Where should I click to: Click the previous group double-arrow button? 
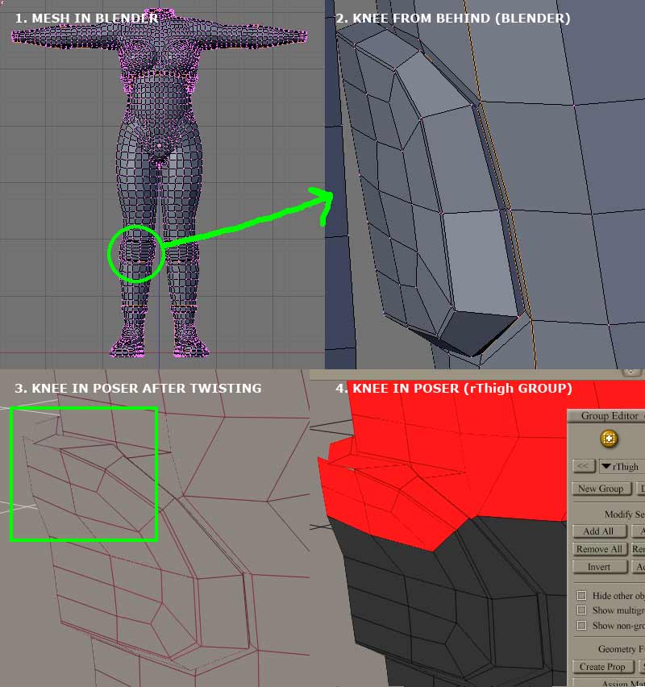584,466
